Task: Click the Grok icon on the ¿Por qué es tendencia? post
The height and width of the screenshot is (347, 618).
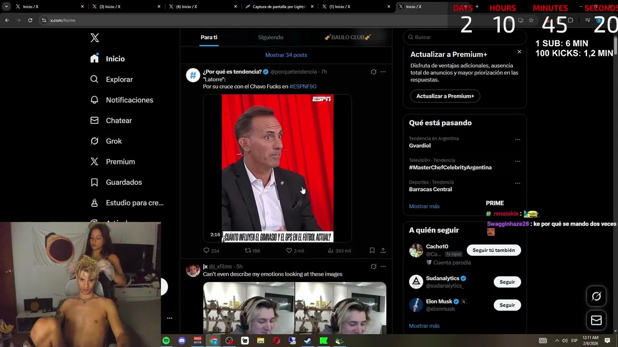Action: pos(373,72)
